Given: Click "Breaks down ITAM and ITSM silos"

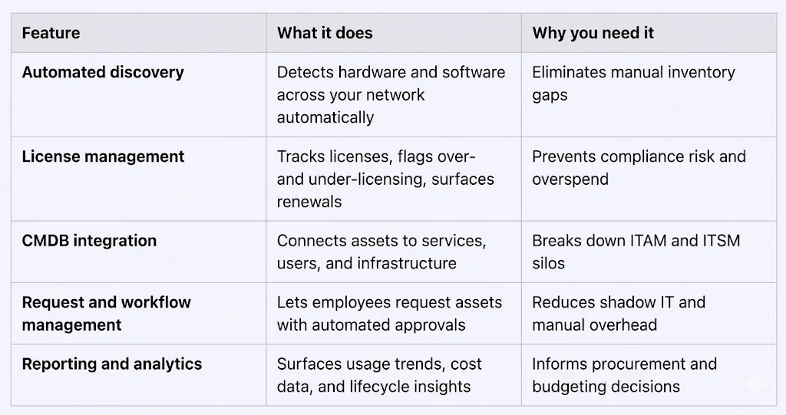Looking at the screenshot, I should tap(636, 252).
